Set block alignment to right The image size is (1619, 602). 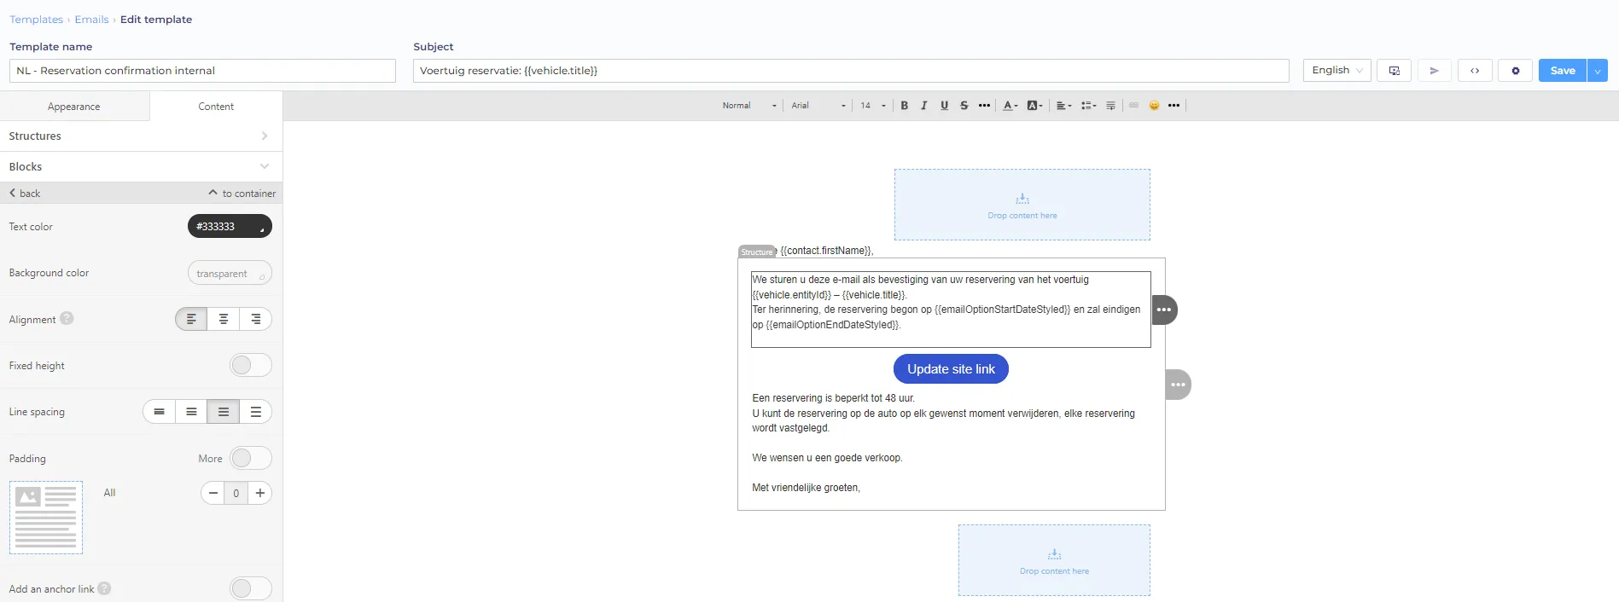[x=256, y=319]
